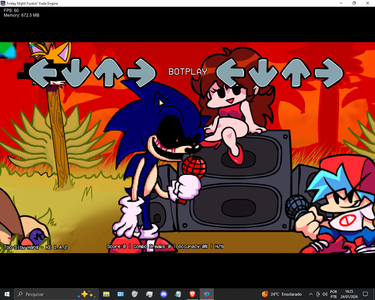Select the Friday Night Funkin' taskbar icon
The image size is (375, 300).
click(x=207, y=294)
